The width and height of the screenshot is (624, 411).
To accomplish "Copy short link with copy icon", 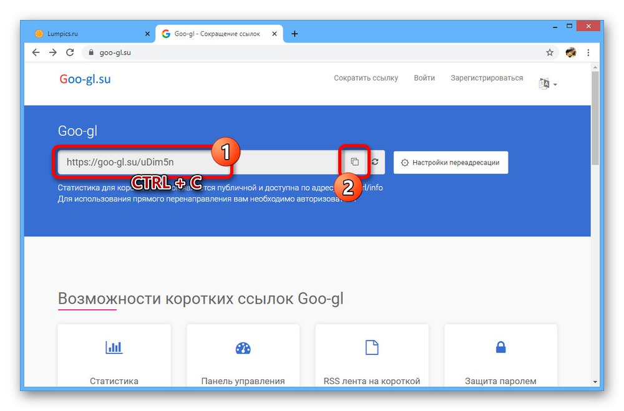I will [x=354, y=162].
